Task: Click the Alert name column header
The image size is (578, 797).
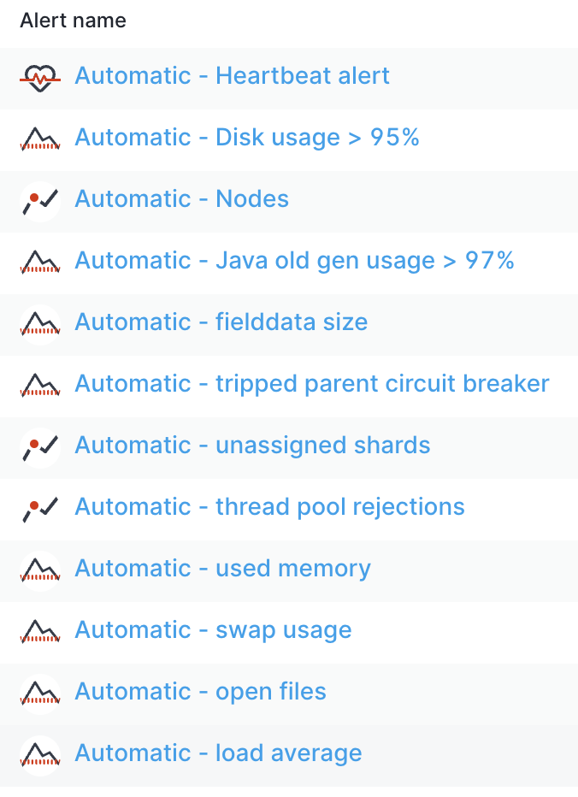Action: point(74,21)
